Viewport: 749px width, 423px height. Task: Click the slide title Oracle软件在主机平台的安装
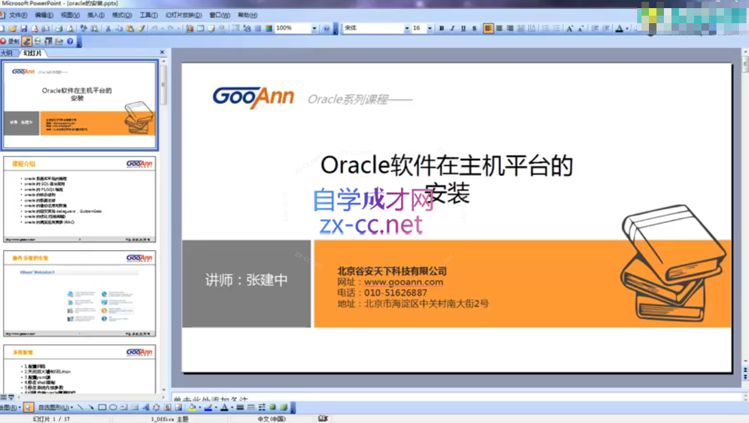[x=446, y=179]
